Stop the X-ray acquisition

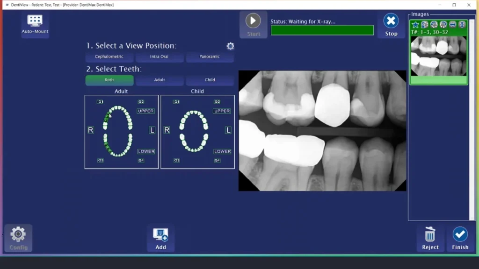point(391,25)
